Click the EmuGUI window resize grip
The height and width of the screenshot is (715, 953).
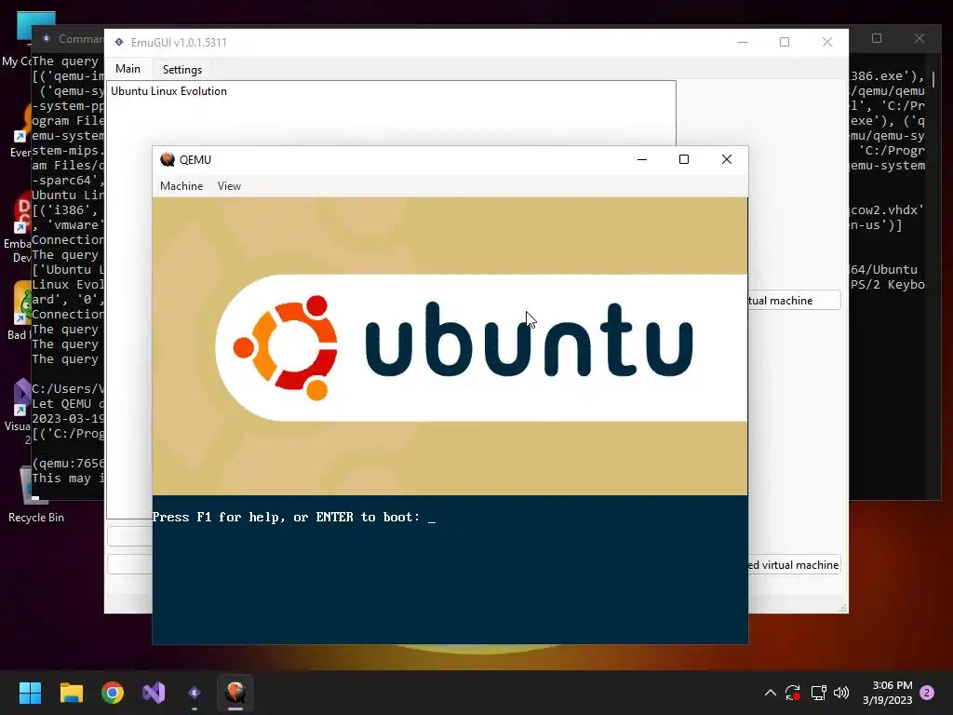click(x=843, y=608)
